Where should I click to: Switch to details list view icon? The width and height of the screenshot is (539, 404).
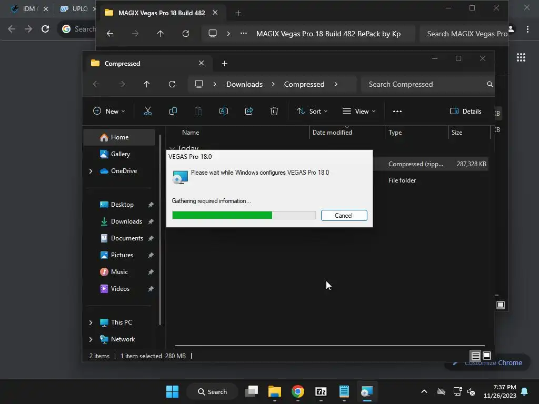tap(475, 356)
